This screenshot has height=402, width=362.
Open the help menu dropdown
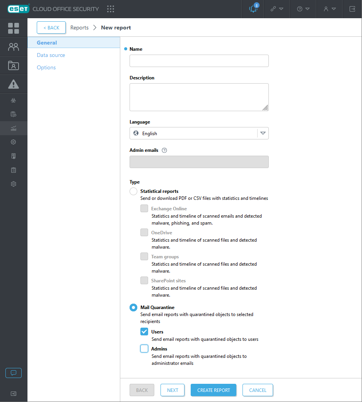pos(303,9)
